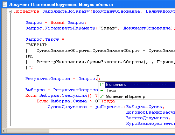Click the query text line "ВЫБРАТЬ
Screen dimensions: 175x135
36,45
